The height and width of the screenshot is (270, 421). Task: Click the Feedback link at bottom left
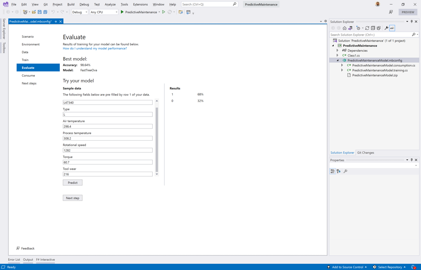(26, 248)
